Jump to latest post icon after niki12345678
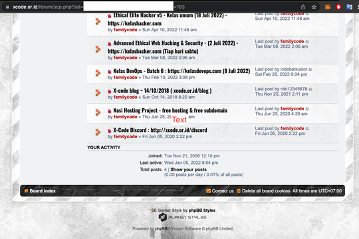The width and height of the screenshot is (359, 239). [310, 89]
